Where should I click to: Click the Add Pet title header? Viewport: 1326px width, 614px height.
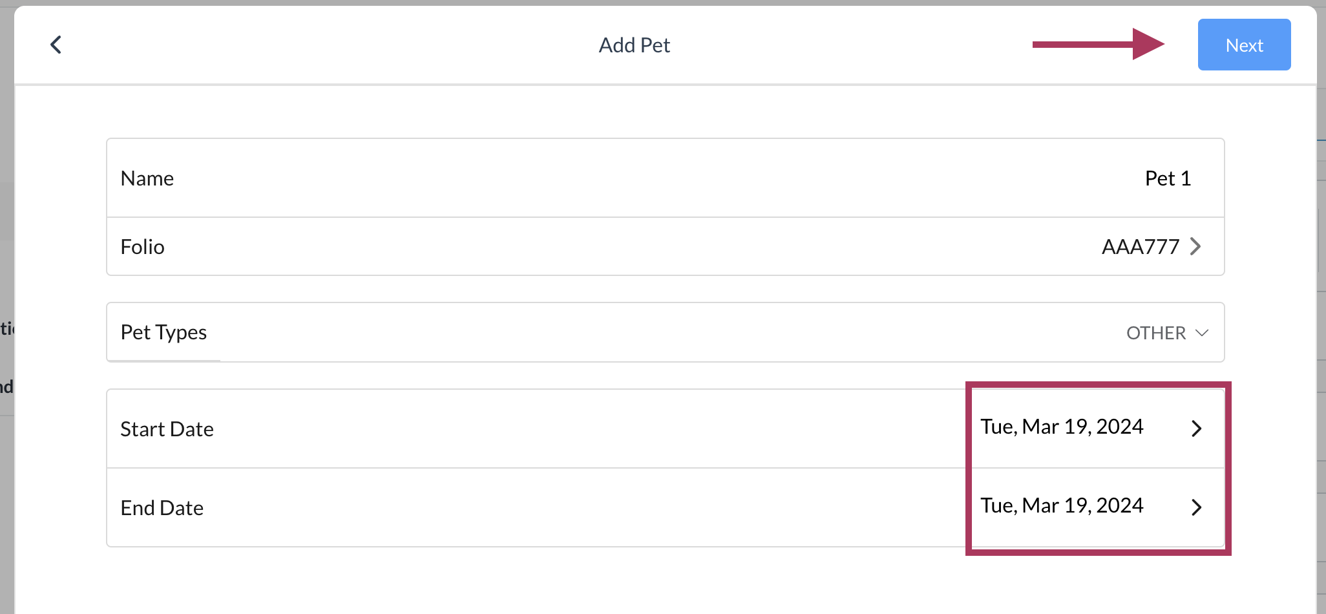point(634,45)
